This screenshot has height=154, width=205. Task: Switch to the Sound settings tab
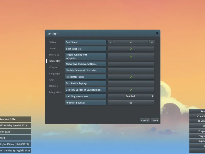coord(53,49)
